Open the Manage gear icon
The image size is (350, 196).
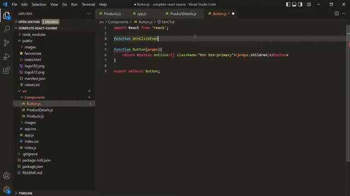coord(7,189)
